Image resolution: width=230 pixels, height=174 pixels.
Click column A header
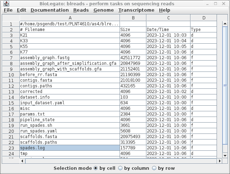point(70,18)
